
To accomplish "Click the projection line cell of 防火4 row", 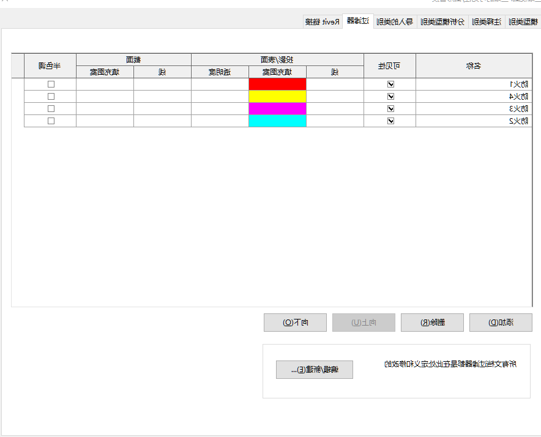I will pyautogui.click(x=335, y=97).
